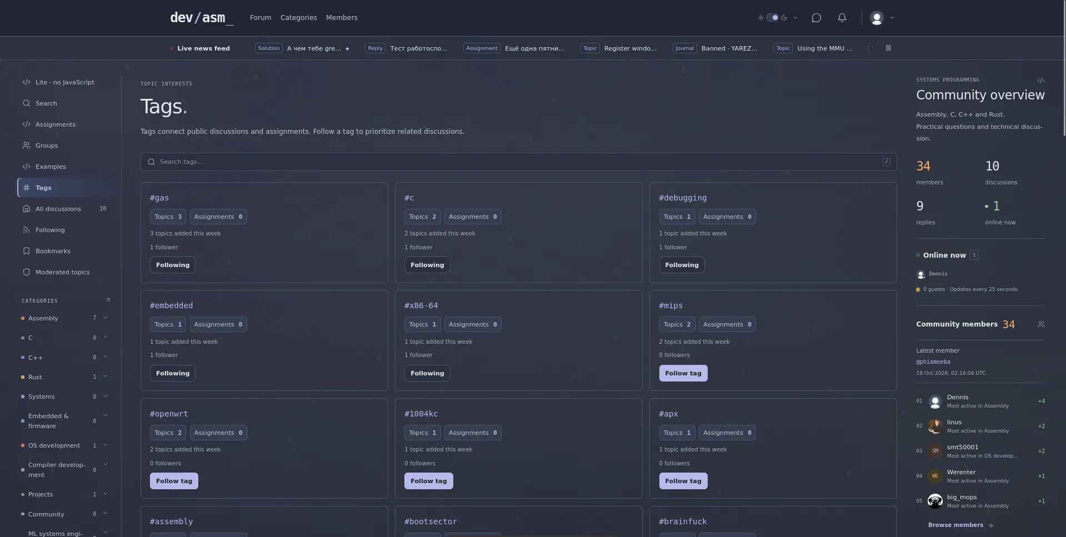Expand the OS development category
The image size is (1066, 537).
pyautogui.click(x=106, y=445)
